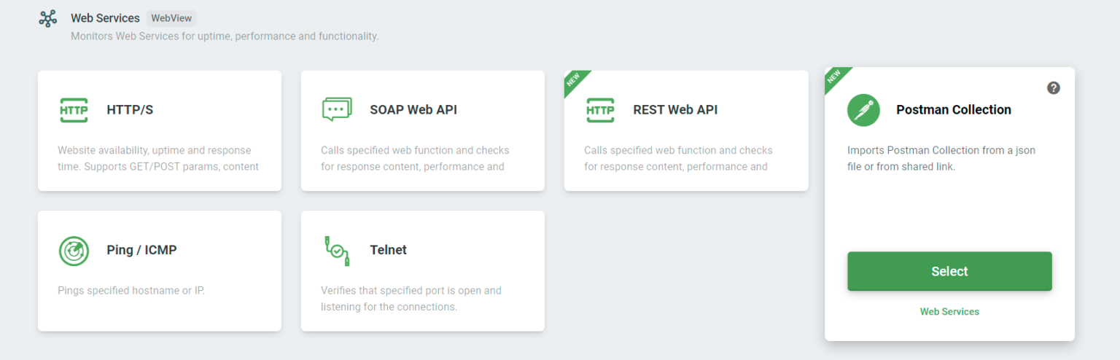The width and height of the screenshot is (1120, 360).
Task: Choose the SOAP Web API card title
Action: point(413,110)
